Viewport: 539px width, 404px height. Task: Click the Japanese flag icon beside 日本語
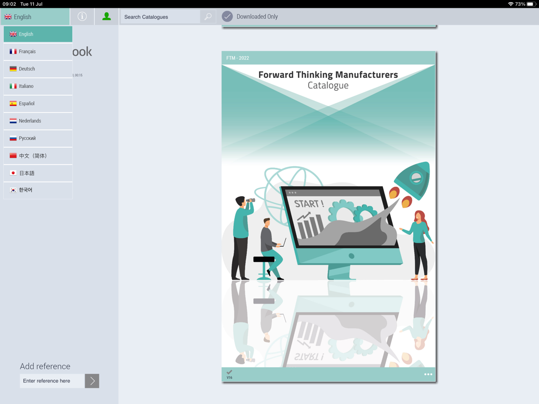[13, 173]
